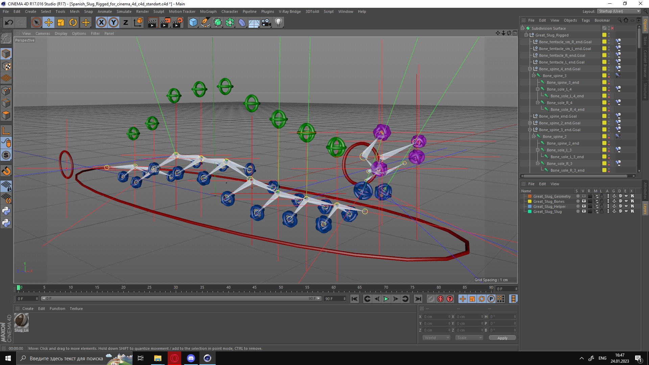Viewport: 649px width, 365px height.
Task: Add a Floor environment object
Action: (254, 23)
